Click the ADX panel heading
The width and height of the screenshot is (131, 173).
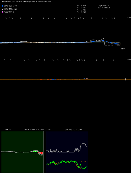click(50, 129)
